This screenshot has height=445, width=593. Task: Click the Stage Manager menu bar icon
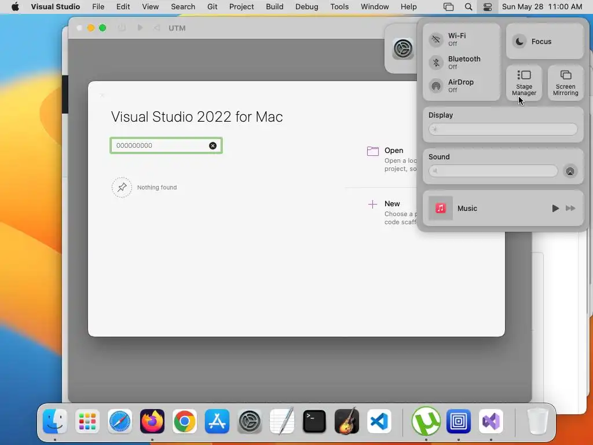pos(449,7)
